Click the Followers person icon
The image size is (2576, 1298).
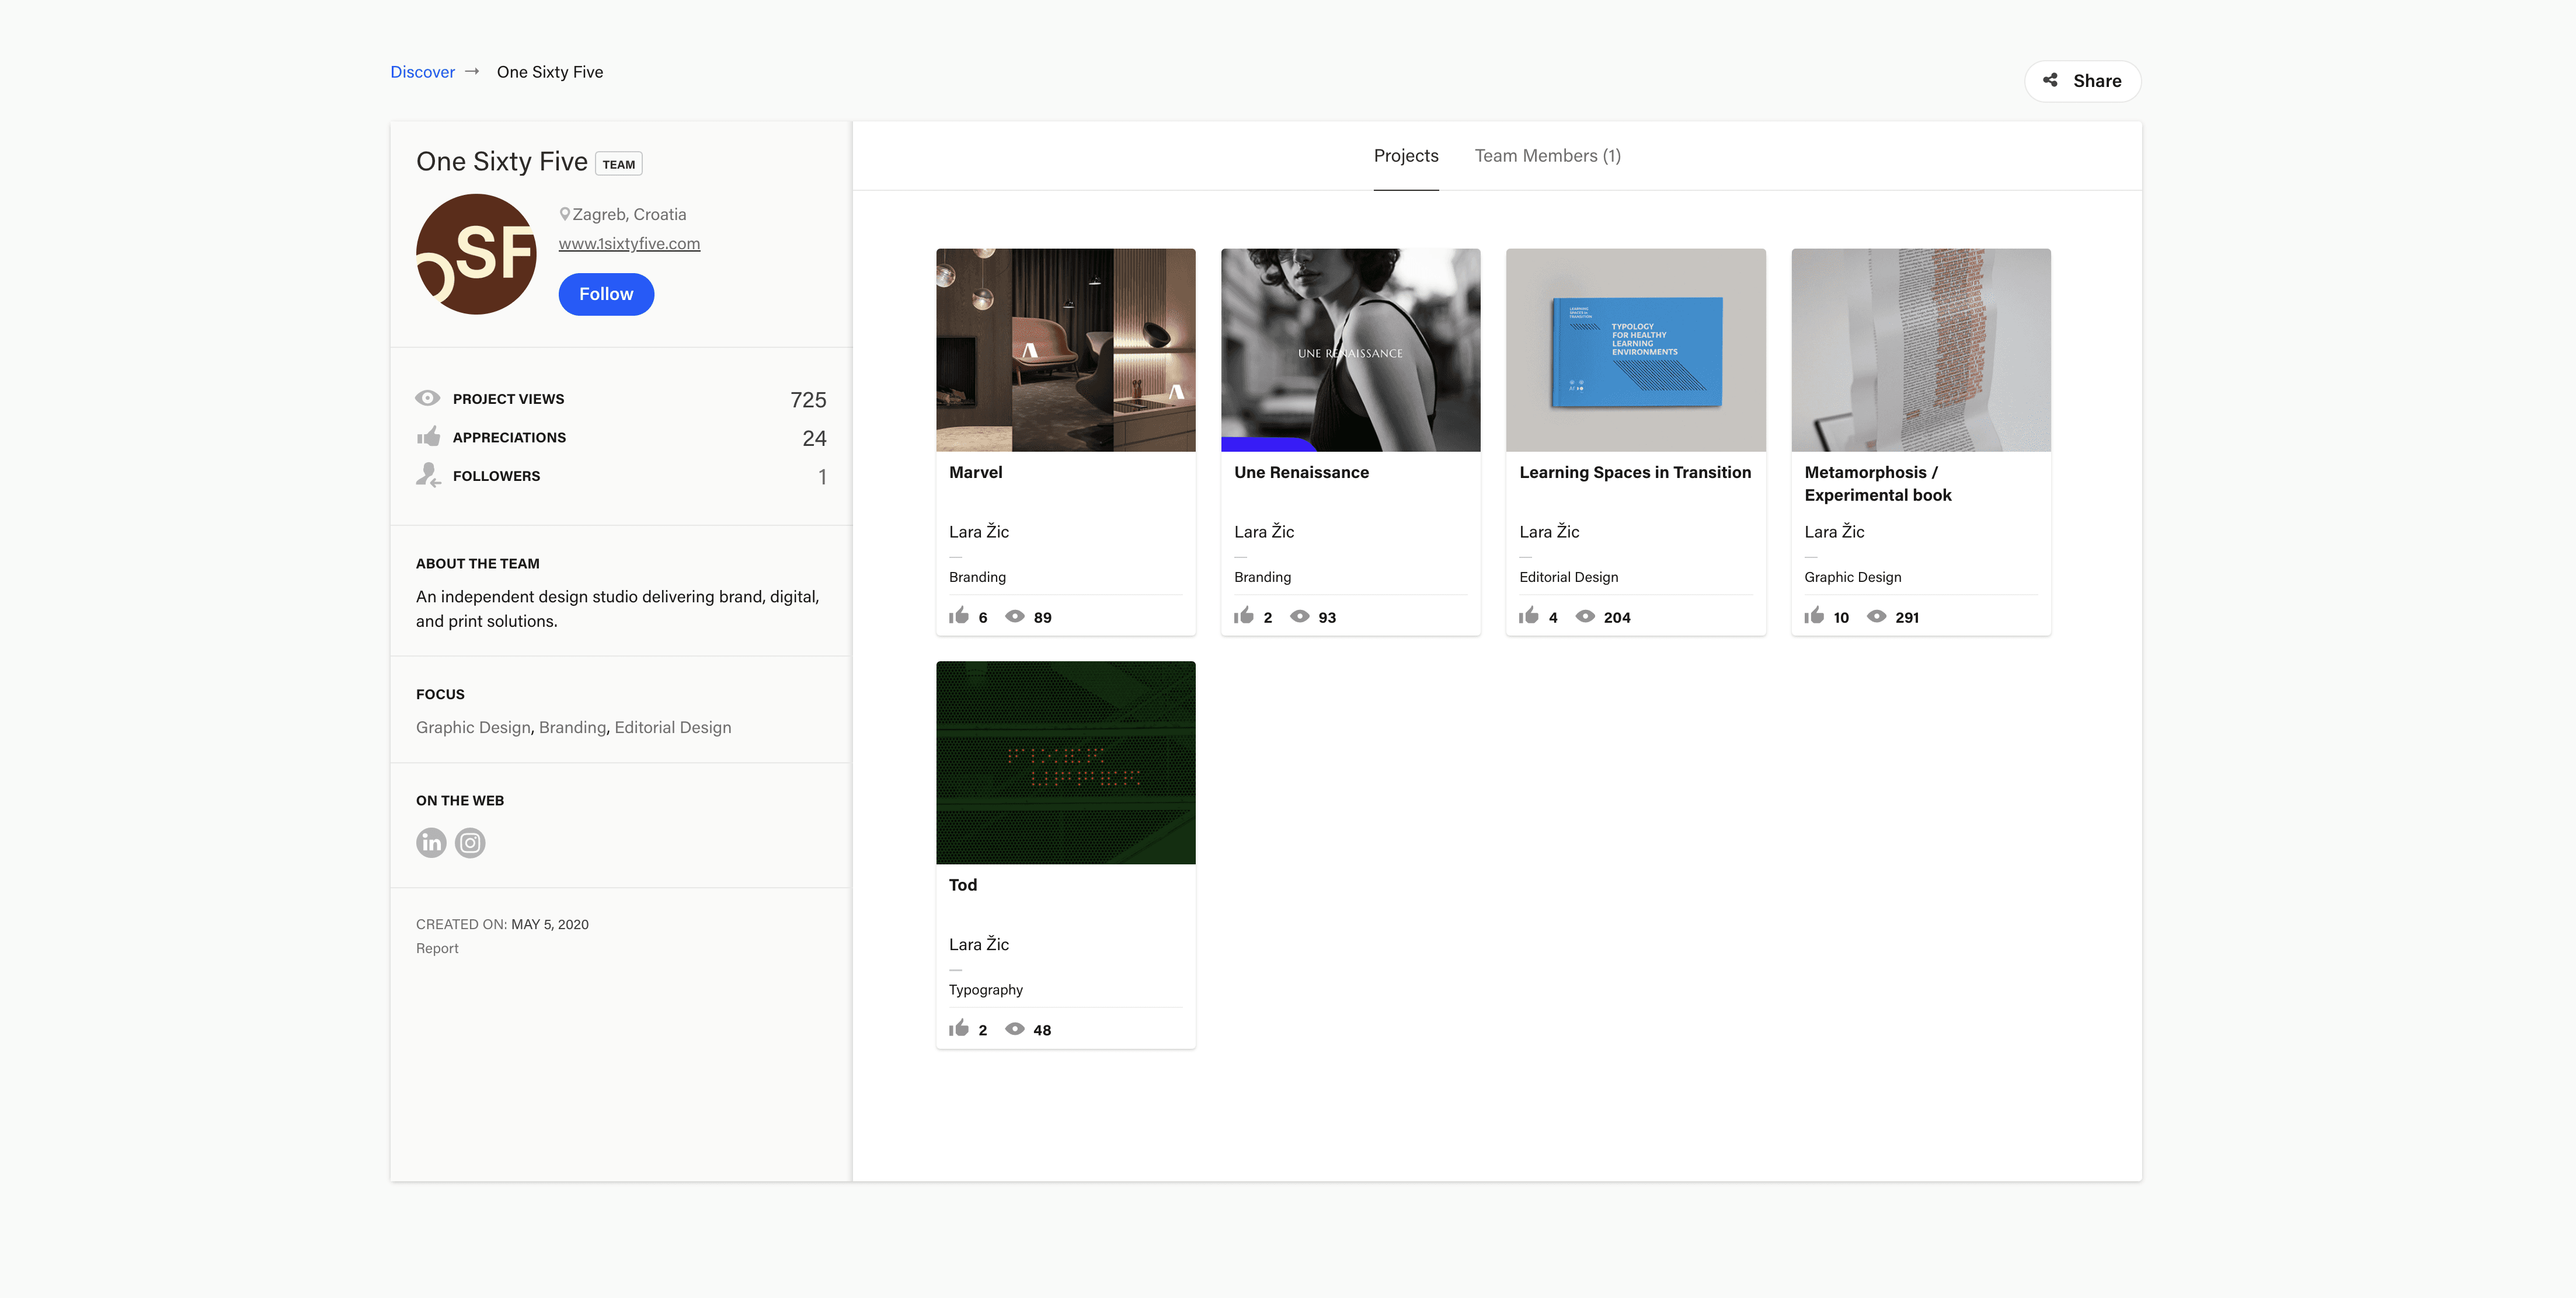[x=428, y=474]
